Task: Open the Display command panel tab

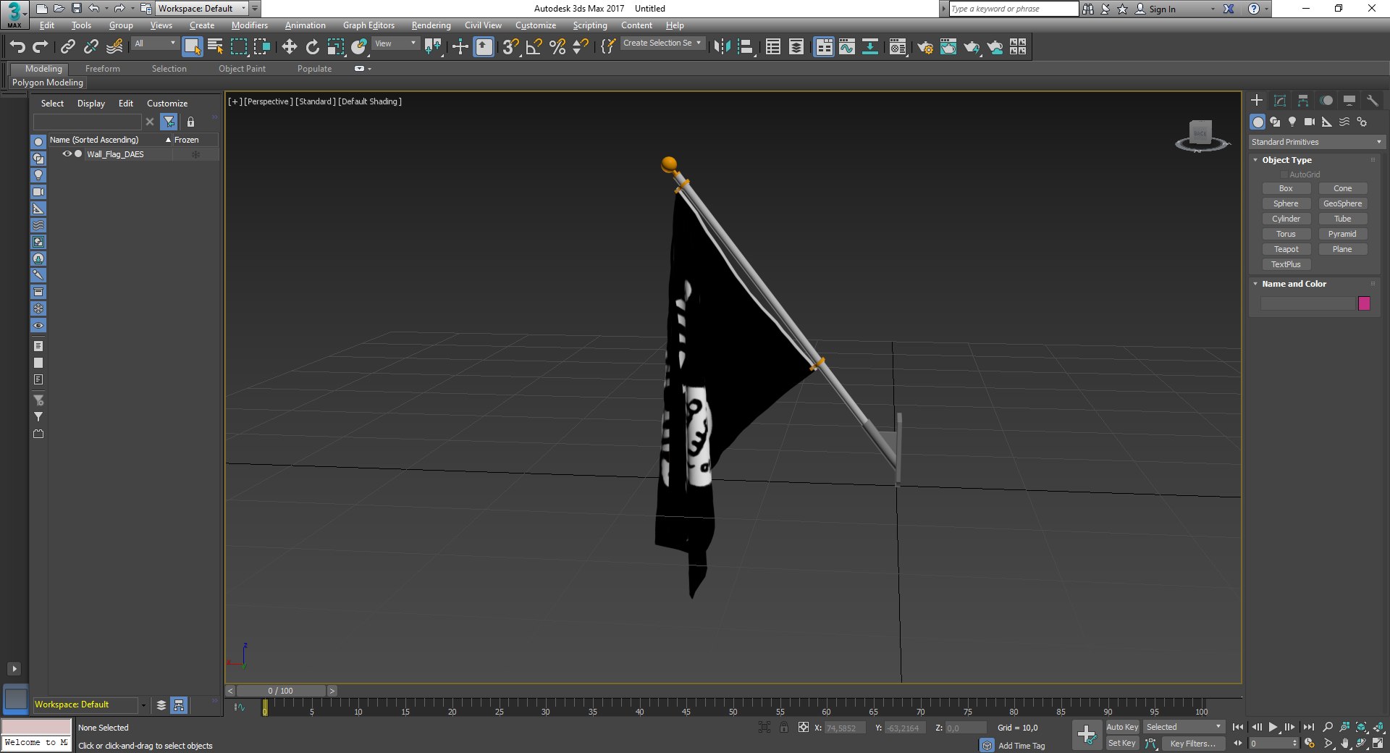Action: click(x=1349, y=101)
